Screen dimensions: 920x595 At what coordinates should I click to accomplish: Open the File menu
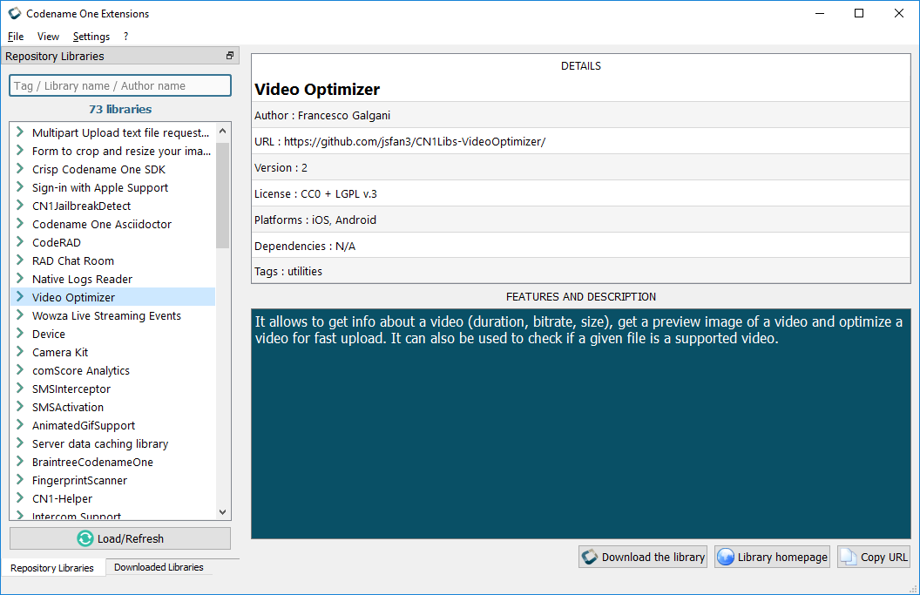tap(16, 37)
